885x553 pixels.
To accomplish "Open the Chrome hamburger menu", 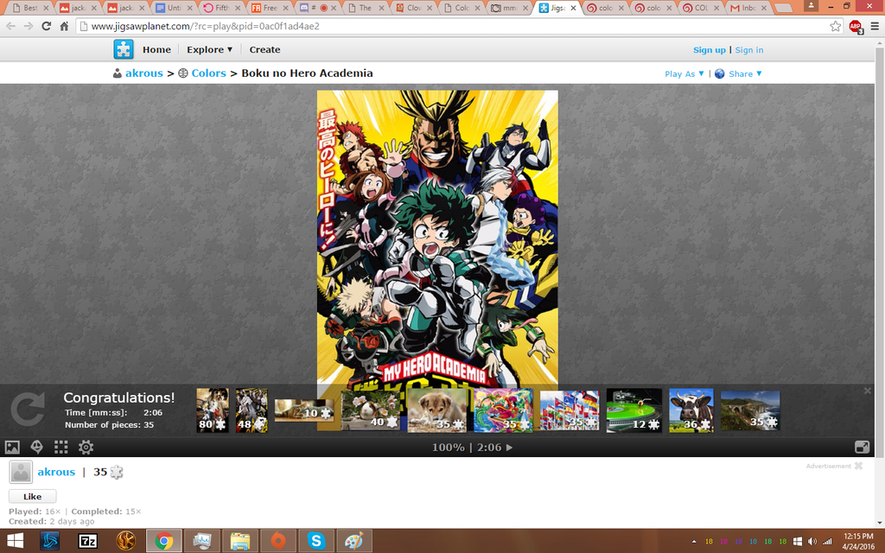I will pyautogui.click(x=875, y=26).
